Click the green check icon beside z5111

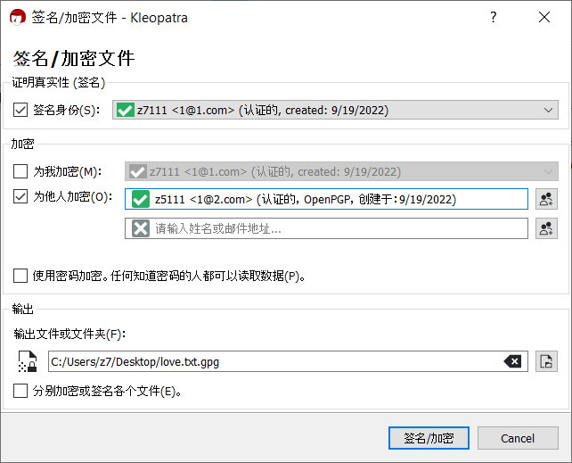coord(141,199)
